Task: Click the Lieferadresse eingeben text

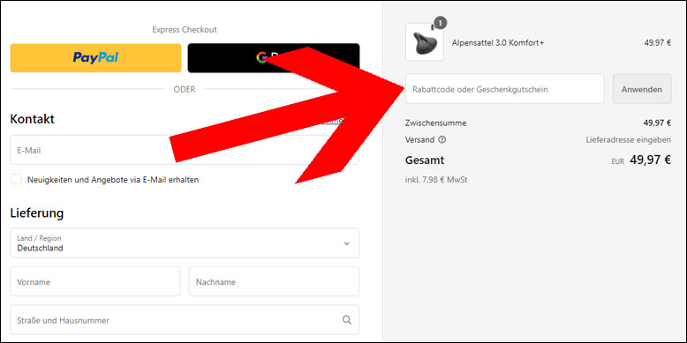Action: click(x=629, y=140)
